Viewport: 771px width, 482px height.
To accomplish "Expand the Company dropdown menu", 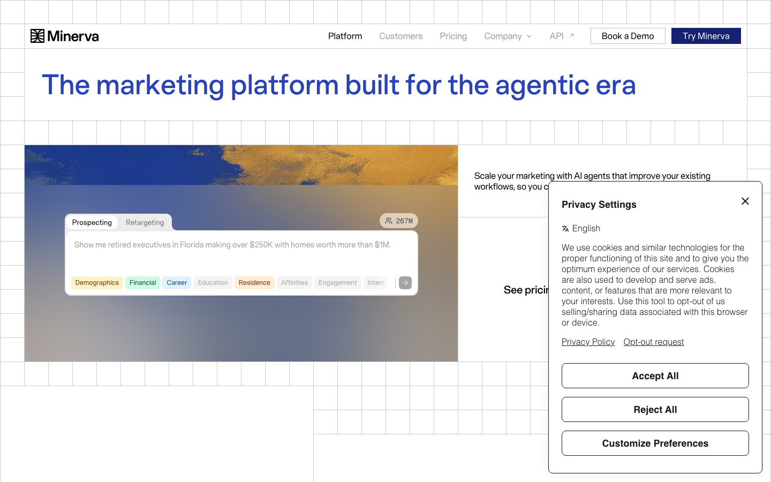I will (508, 36).
